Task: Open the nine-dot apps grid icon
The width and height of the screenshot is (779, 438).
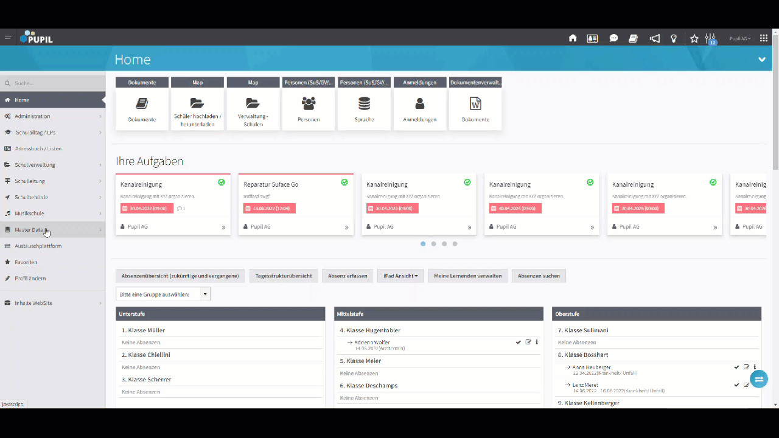Action: tap(764, 38)
